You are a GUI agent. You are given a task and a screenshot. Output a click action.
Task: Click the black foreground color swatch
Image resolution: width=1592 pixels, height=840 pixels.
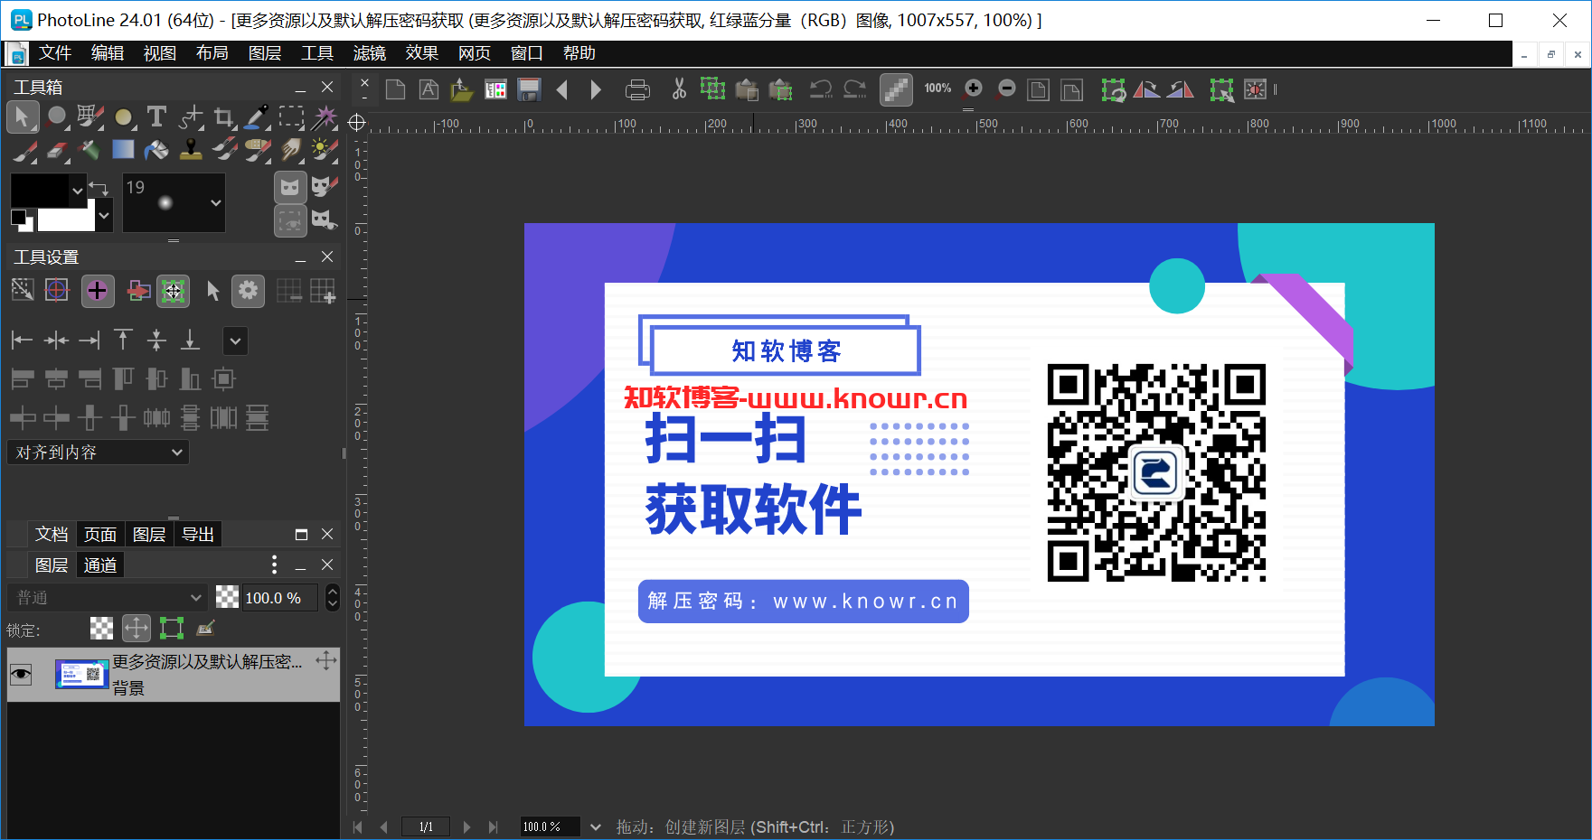point(40,190)
